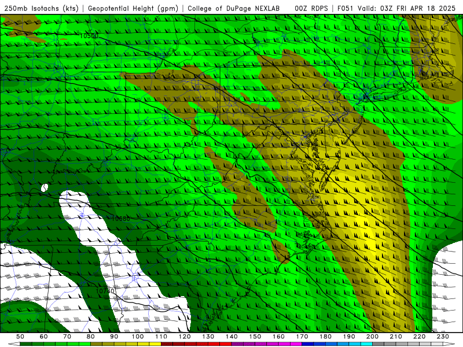Click the 10680 height contour label
The width and height of the screenshot is (463, 347).
[120, 219]
